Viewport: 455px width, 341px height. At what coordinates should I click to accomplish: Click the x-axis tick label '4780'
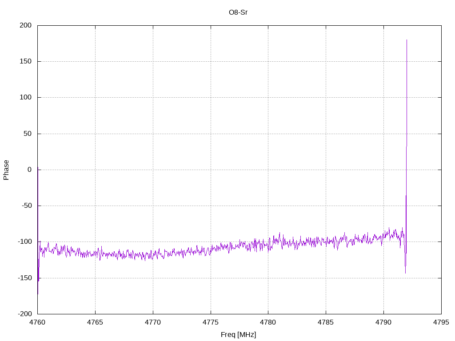pos(268,322)
